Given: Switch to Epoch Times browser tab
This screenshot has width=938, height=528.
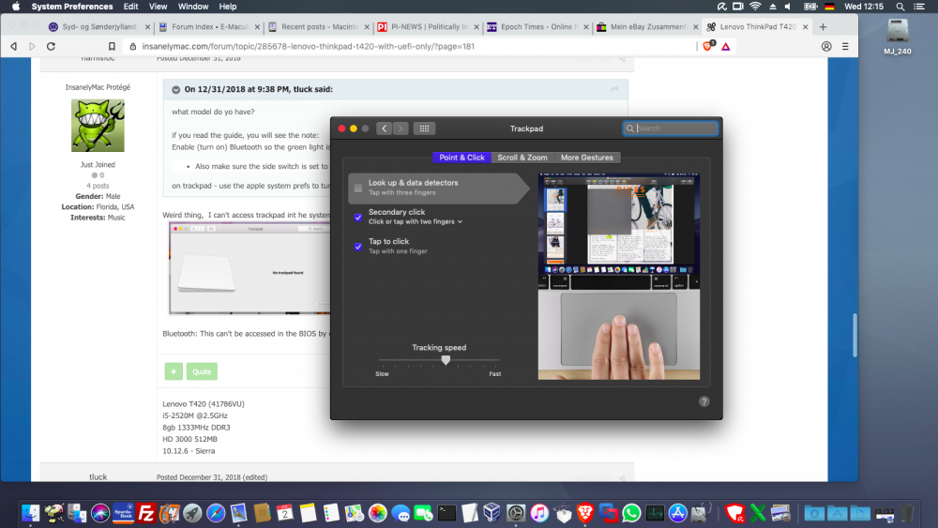Looking at the screenshot, I should click(537, 27).
